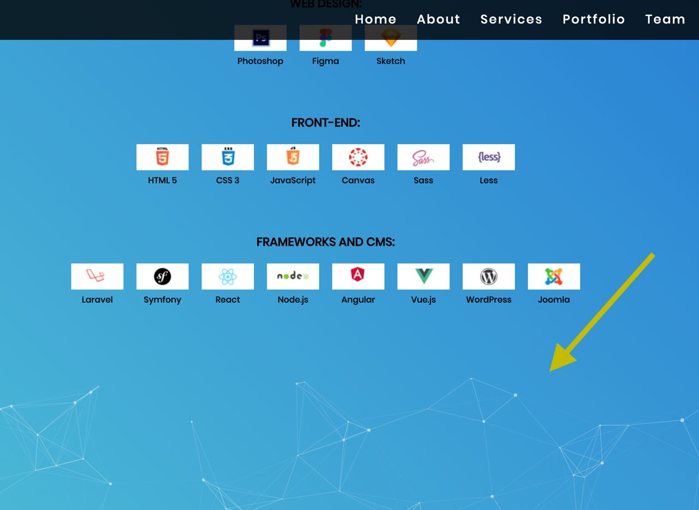The image size is (699, 510).
Task: Click the "Sass" text label
Action: click(424, 180)
